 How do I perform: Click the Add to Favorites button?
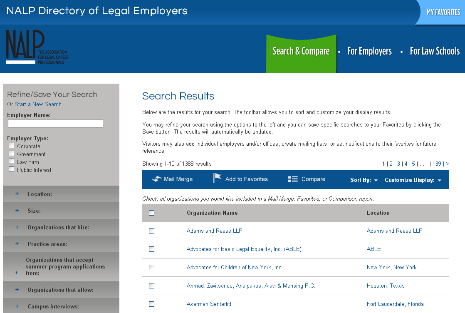point(240,179)
